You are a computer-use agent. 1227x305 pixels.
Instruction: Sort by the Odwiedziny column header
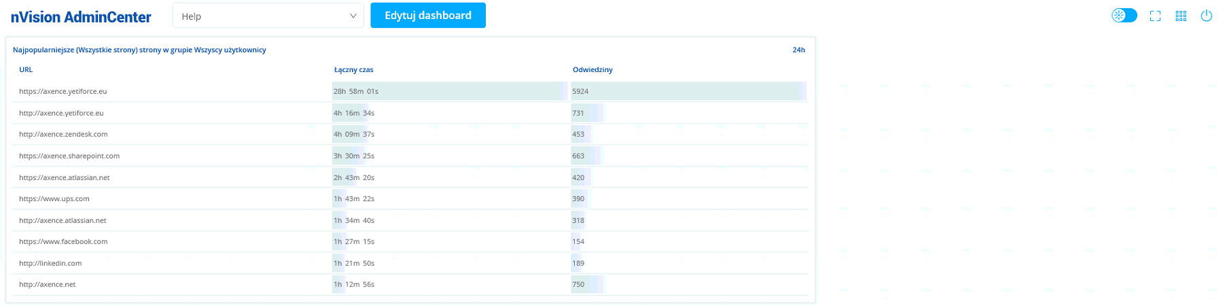pos(592,70)
